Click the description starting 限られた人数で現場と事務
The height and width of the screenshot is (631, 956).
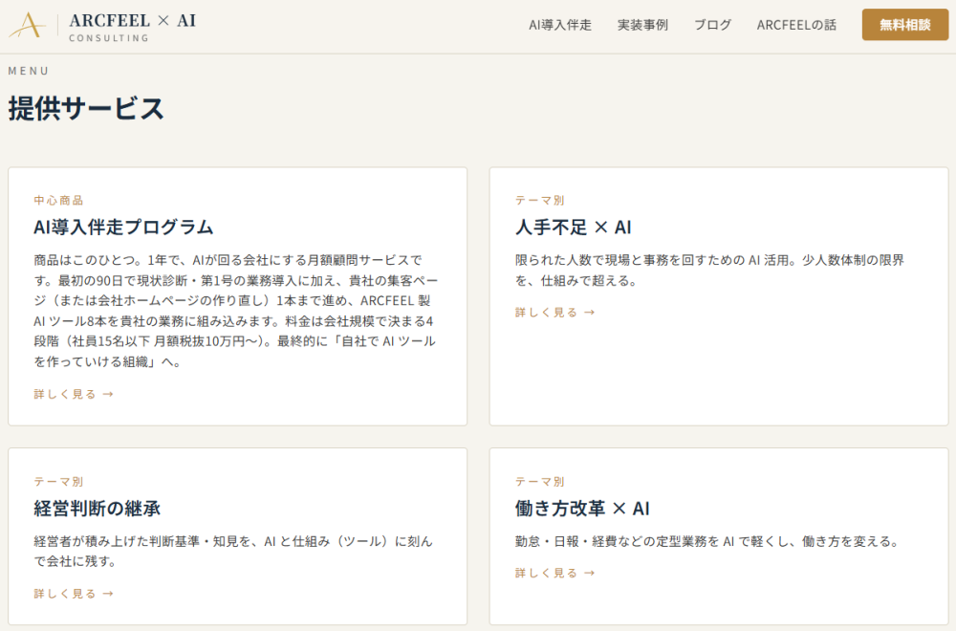(x=709, y=270)
